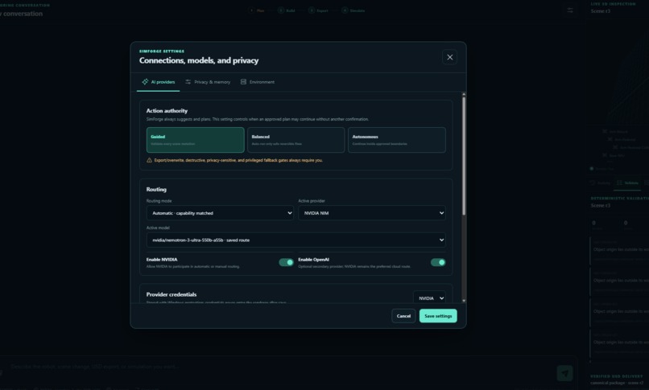649x390 pixels.
Task: Click the Plan step in the background header
Action: click(257, 10)
